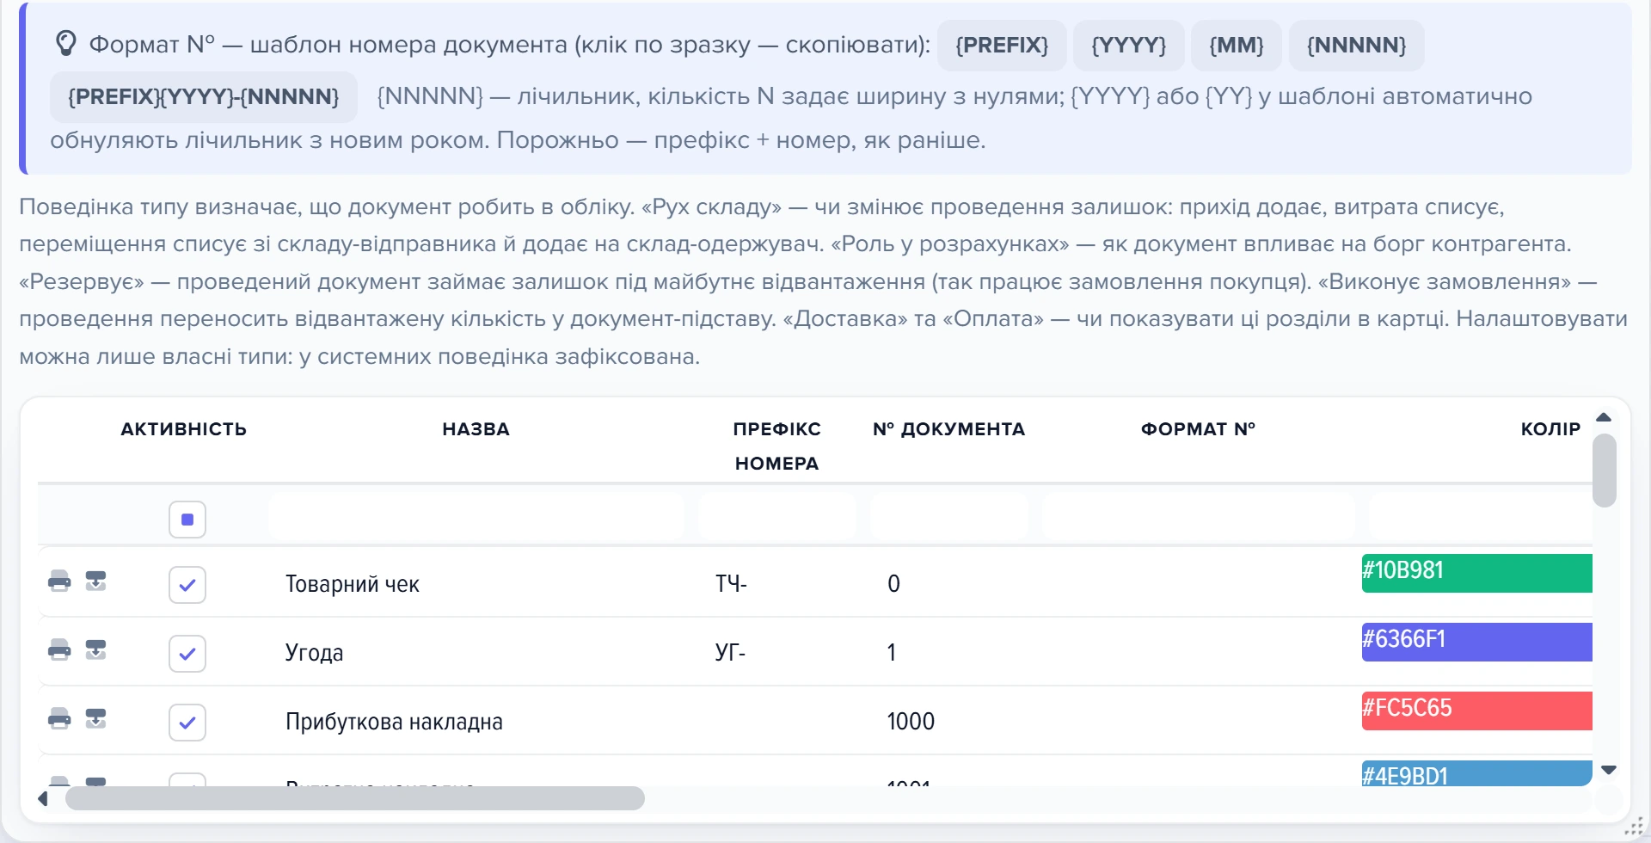Click the up arrow of the table's vertical scrollbar
Screen dimensions: 1651x843
1604,418
